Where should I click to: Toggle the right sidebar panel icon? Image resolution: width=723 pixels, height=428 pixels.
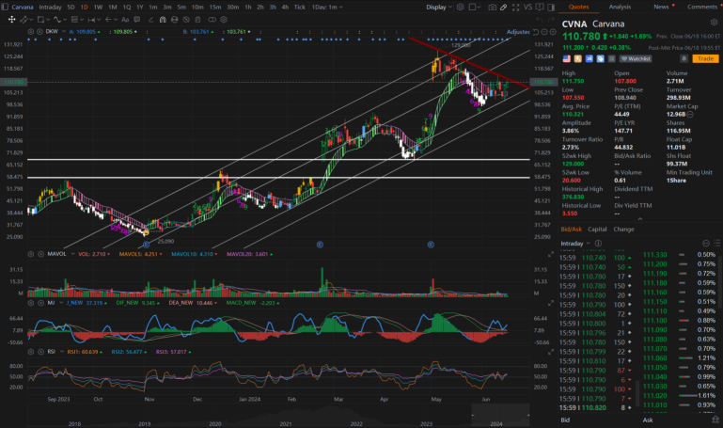(x=551, y=8)
